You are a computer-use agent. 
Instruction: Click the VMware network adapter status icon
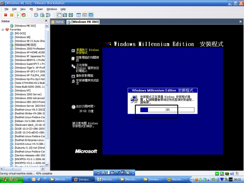click(x=227, y=174)
